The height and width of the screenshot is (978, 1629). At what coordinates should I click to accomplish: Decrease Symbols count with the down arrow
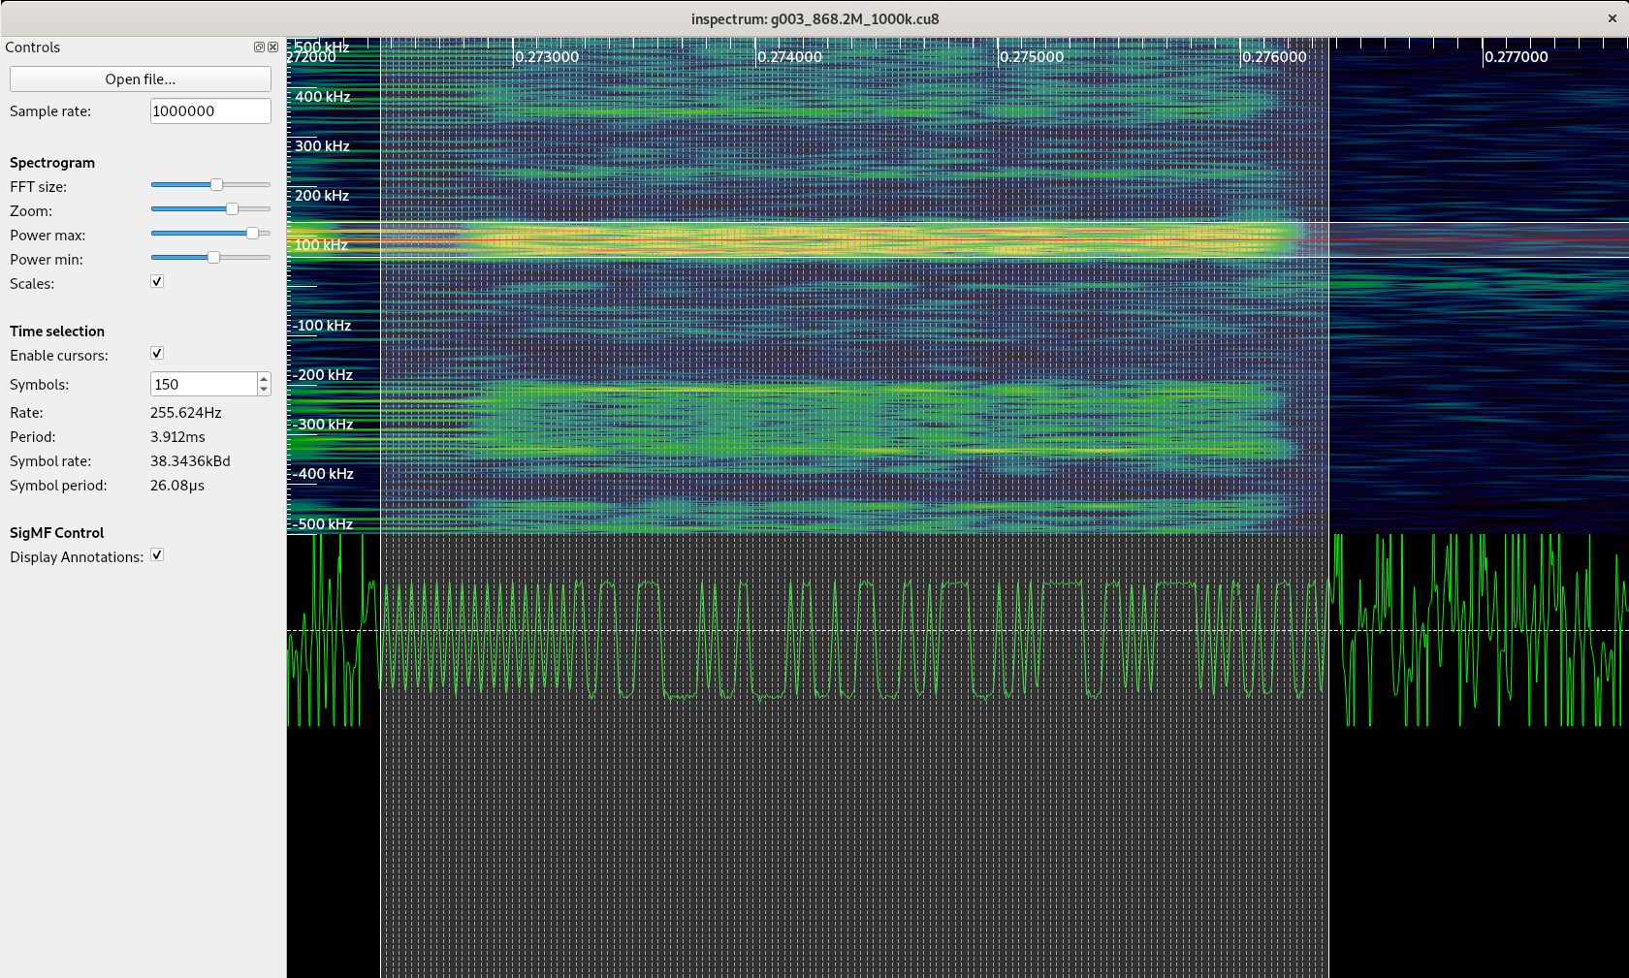tap(263, 389)
